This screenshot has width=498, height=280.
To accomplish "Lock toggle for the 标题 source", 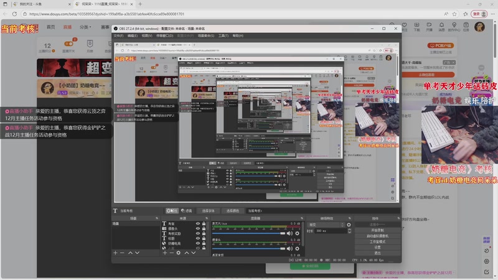I will (204, 238).
